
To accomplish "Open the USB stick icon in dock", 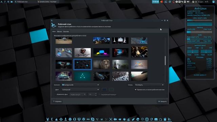I will click(133, 119).
